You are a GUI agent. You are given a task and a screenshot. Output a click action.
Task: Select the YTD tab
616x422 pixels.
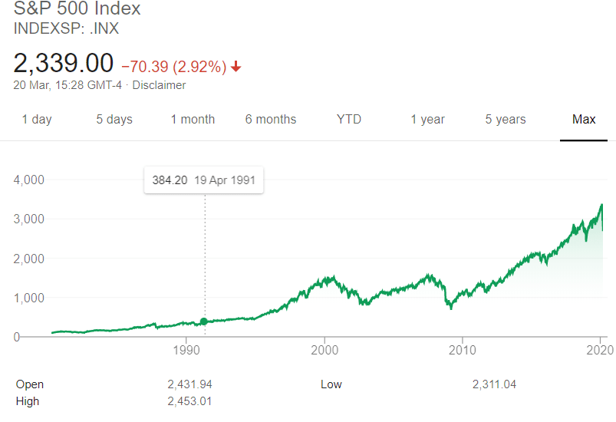pos(349,119)
